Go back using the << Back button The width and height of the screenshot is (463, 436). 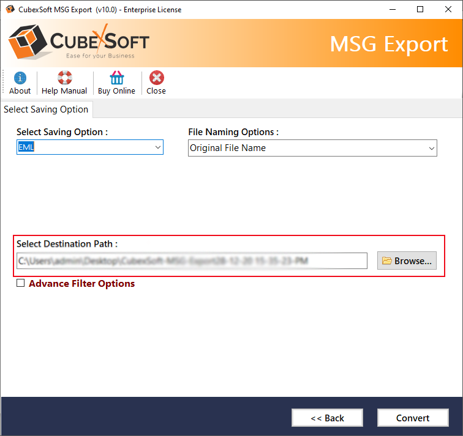click(x=327, y=418)
